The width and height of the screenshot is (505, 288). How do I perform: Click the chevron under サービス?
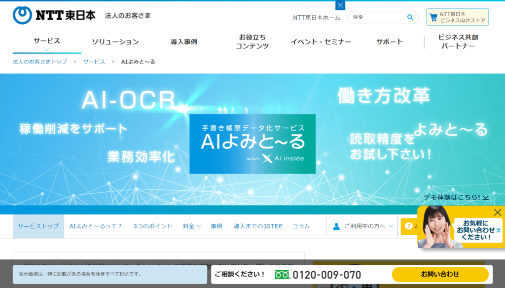(x=47, y=50)
